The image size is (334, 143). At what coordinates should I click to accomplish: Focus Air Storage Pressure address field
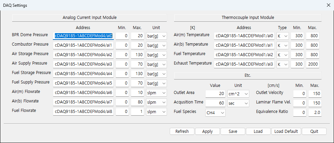(x=83, y=55)
